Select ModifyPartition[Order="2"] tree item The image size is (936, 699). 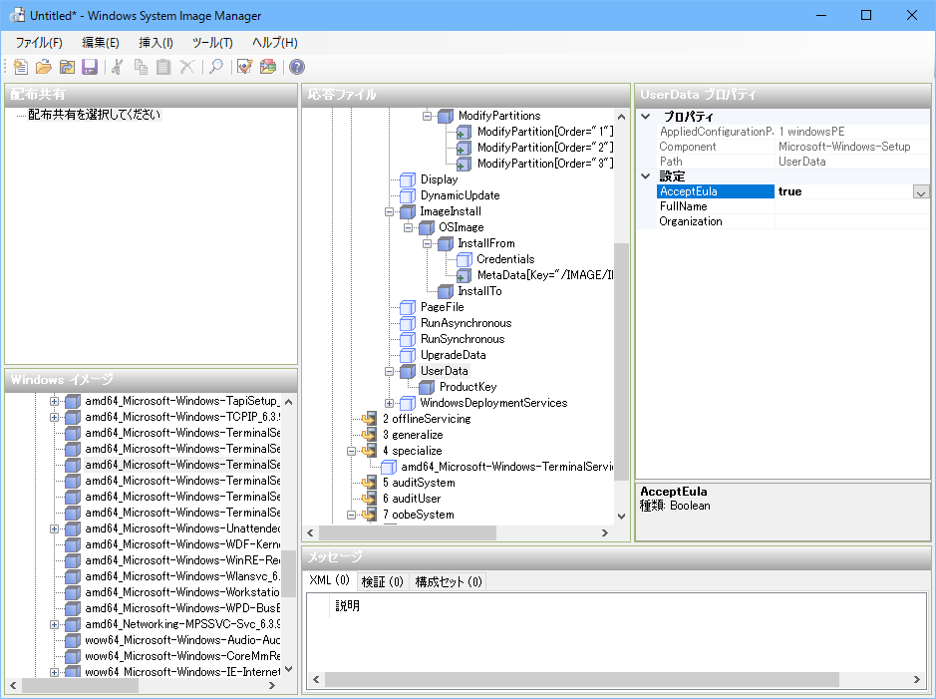tap(544, 148)
